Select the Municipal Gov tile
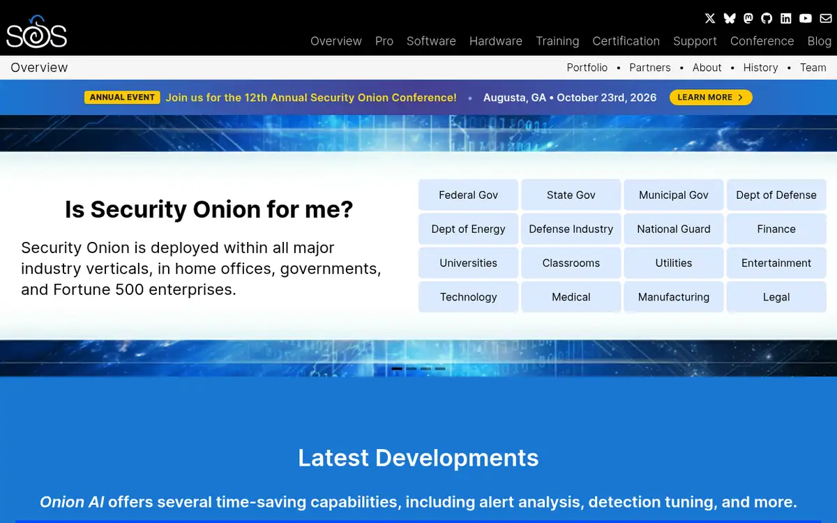The height and width of the screenshot is (523, 837). (x=674, y=195)
